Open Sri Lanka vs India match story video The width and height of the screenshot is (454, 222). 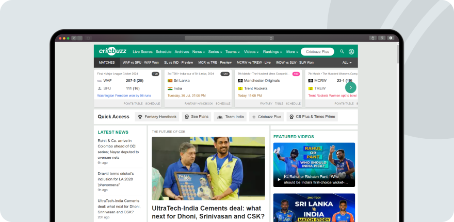pos(314,208)
